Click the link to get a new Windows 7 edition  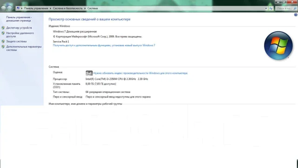104,45
